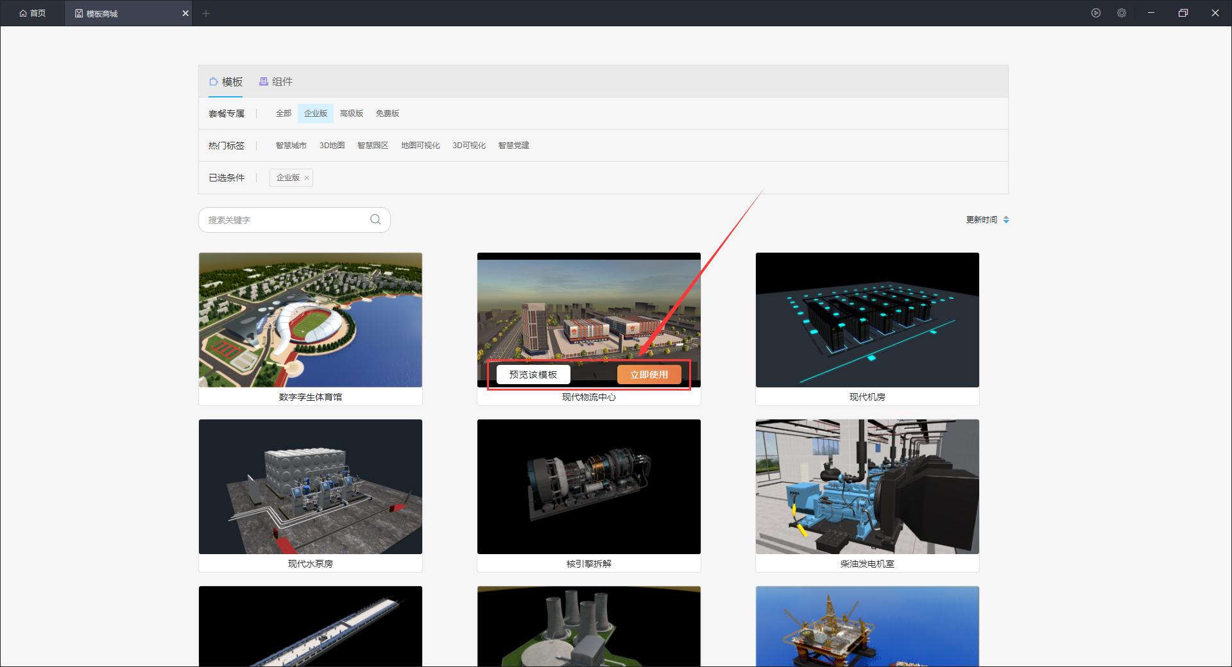The image size is (1232, 667).
Task: Choose the 智慧园区 hot tag
Action: (x=373, y=146)
